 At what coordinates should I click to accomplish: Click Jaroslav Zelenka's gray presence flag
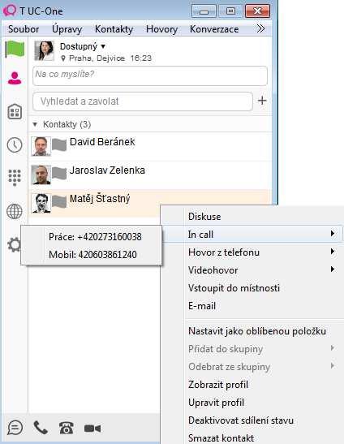pyautogui.click(x=59, y=173)
